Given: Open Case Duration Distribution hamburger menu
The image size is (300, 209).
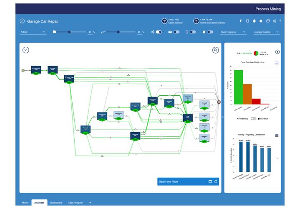Looking at the screenshot, I should pyautogui.click(x=277, y=63).
